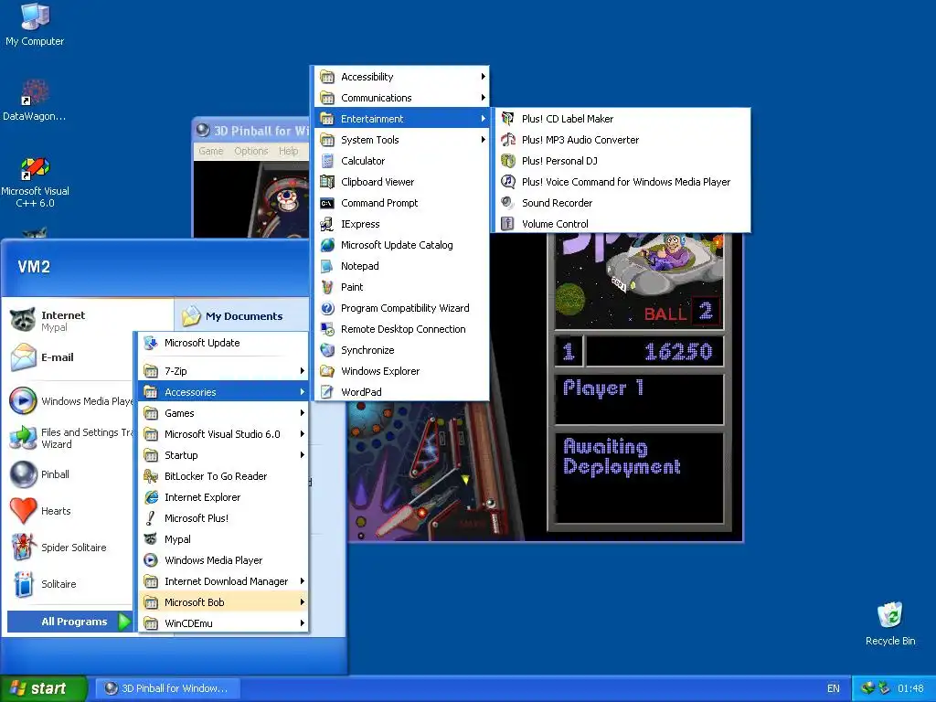Expand Startup program folder
This screenshot has height=702, width=936.
[x=224, y=455]
